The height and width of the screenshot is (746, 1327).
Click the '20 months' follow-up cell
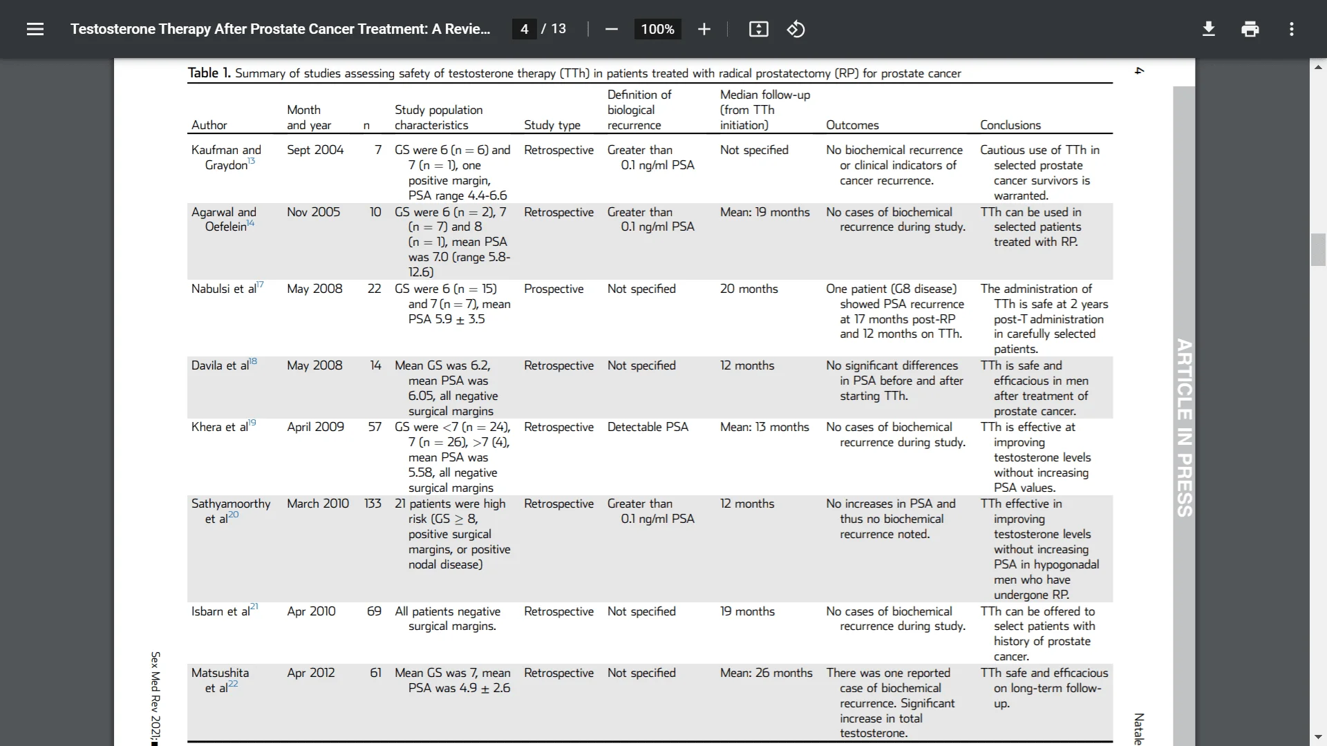point(749,289)
